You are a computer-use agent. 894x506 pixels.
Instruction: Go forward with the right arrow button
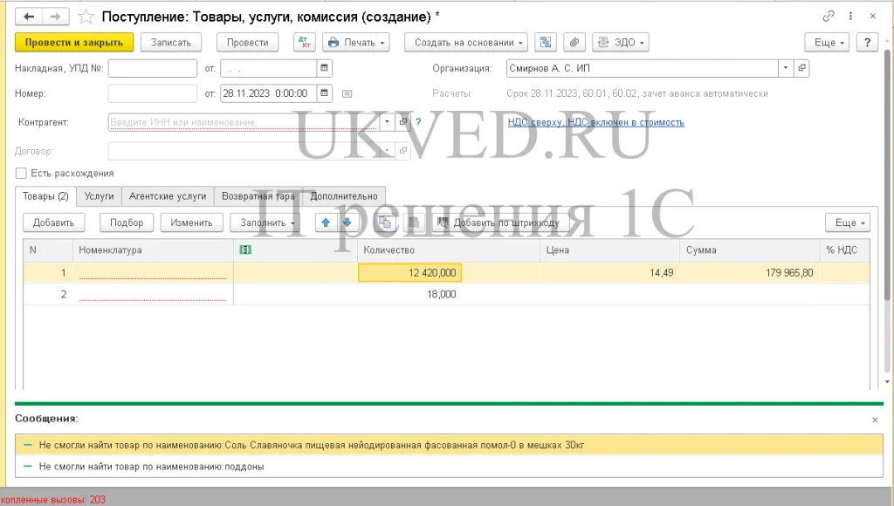[x=55, y=17]
